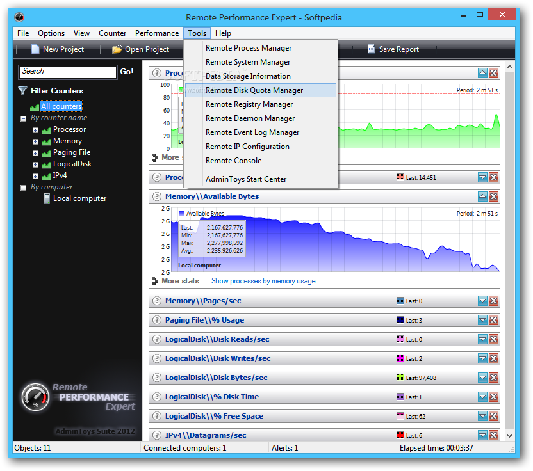Select Local computer in the tree
533x471 pixels.
[79, 198]
